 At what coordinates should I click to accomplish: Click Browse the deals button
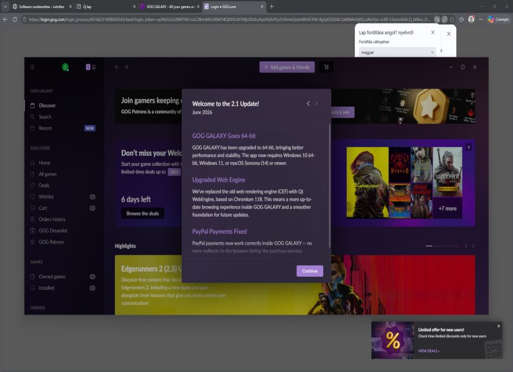[143, 213]
